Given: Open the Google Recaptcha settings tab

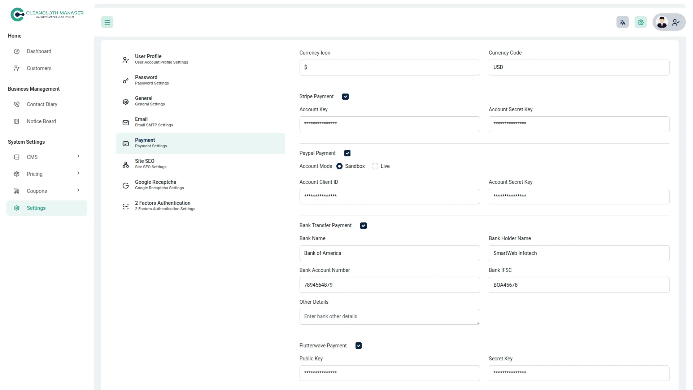Looking at the screenshot, I should (159, 185).
